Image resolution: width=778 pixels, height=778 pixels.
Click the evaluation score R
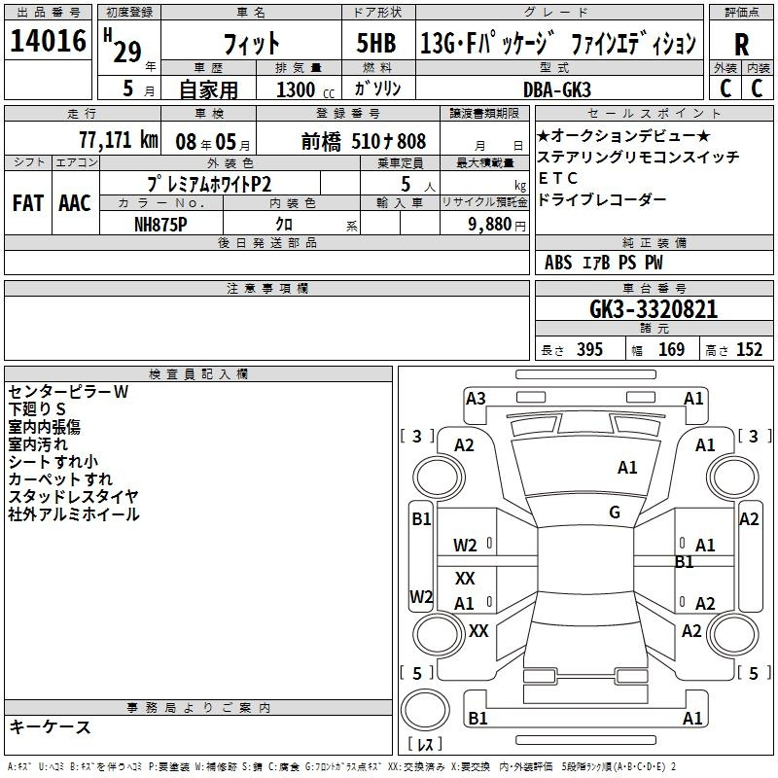[742, 44]
